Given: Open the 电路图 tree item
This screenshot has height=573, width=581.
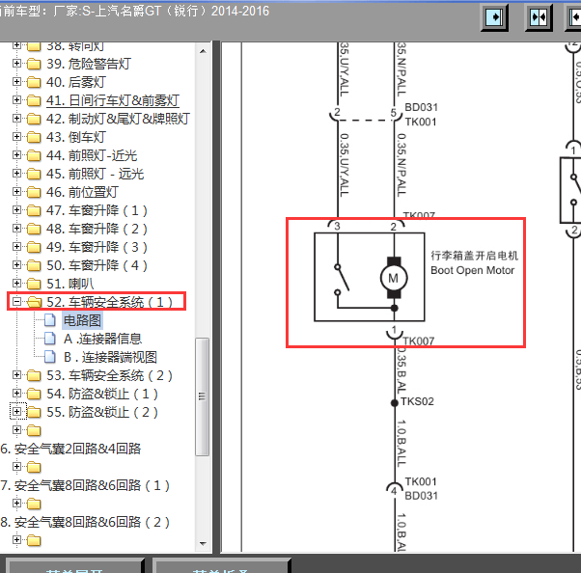Looking at the screenshot, I should [82, 320].
